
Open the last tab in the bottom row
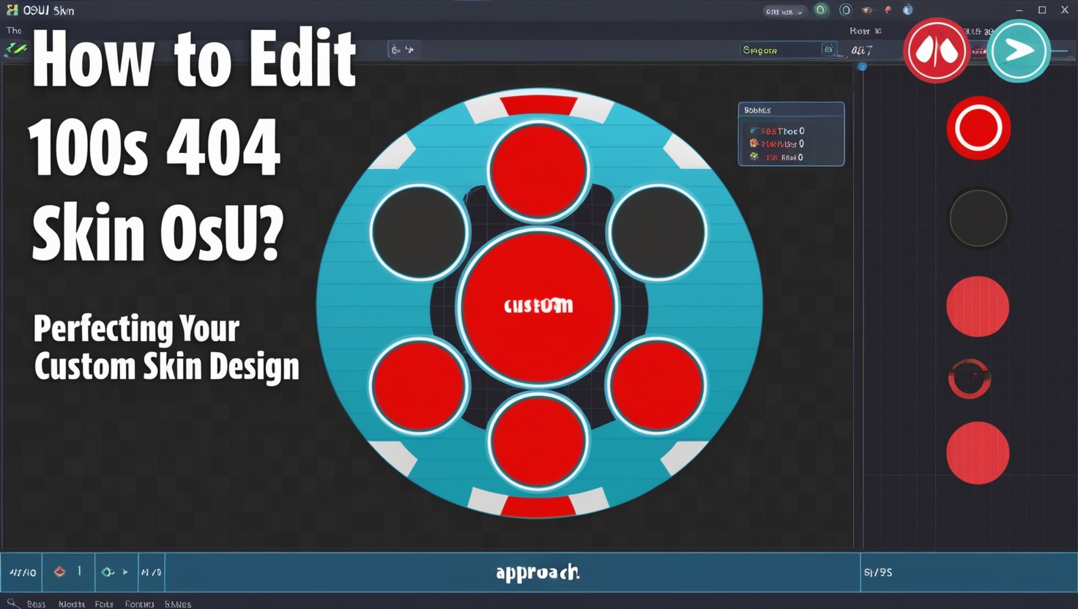click(178, 604)
